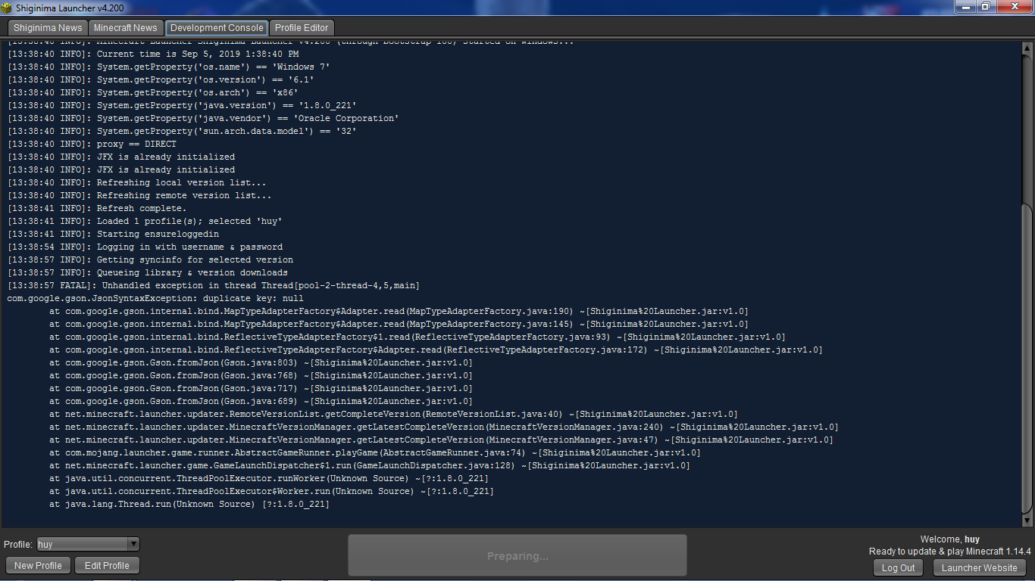The image size is (1035, 581).
Task: Click stack line 'MapTypeAdapterFactory.java:145'
Action: tap(399, 324)
